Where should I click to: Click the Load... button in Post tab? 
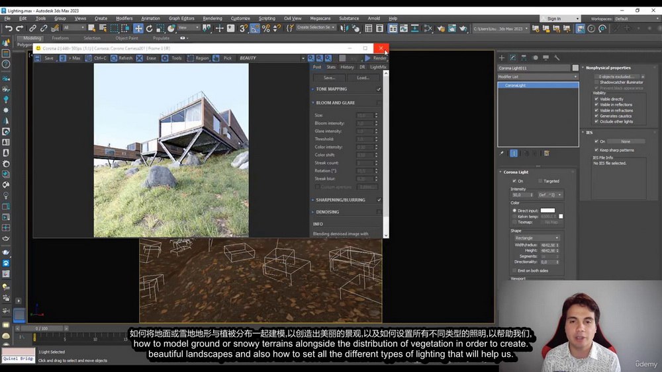click(x=363, y=77)
